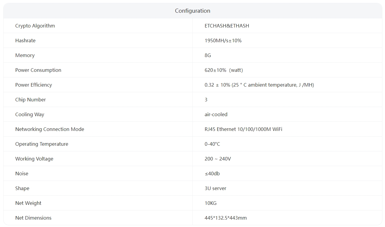Select the 200 ~ 240V voltage value
This screenshot has width=385, height=227.
click(x=217, y=159)
